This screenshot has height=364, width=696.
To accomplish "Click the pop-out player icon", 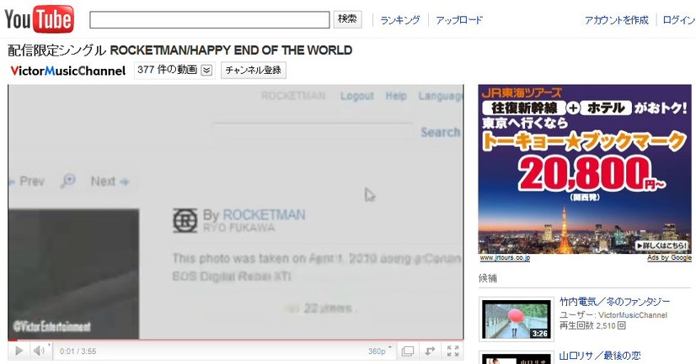I will pyautogui.click(x=430, y=351).
